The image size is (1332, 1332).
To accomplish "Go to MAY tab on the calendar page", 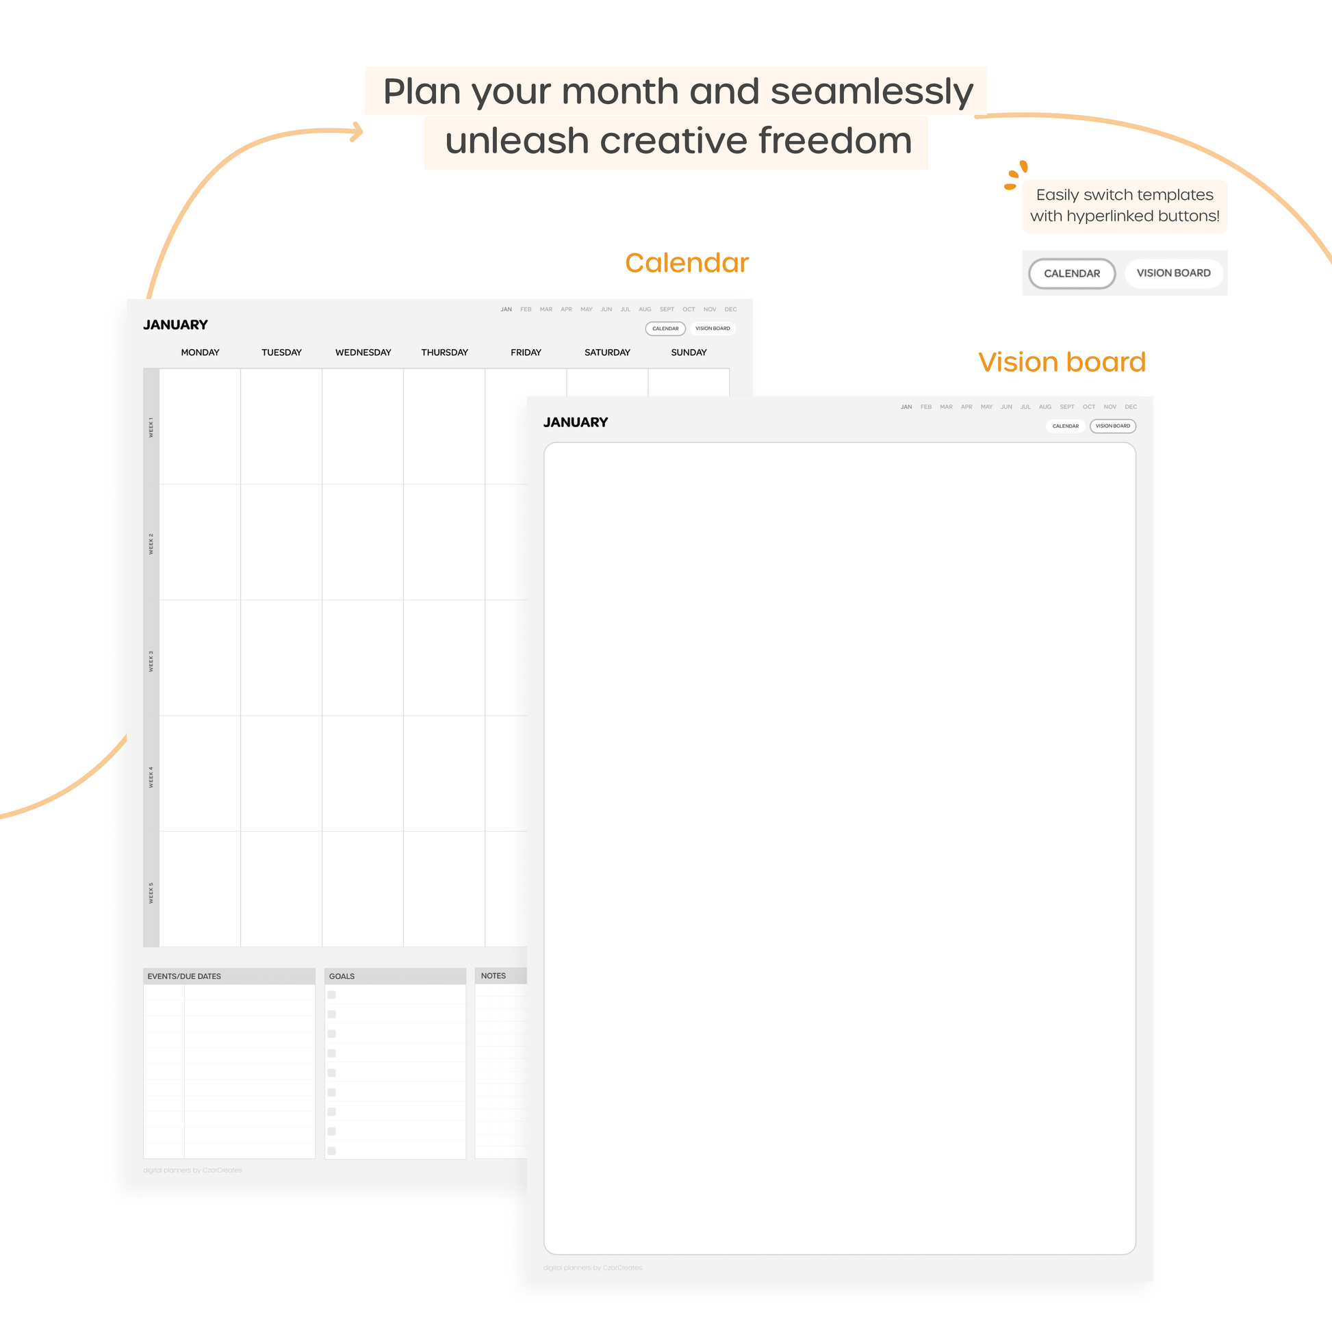I will point(587,309).
